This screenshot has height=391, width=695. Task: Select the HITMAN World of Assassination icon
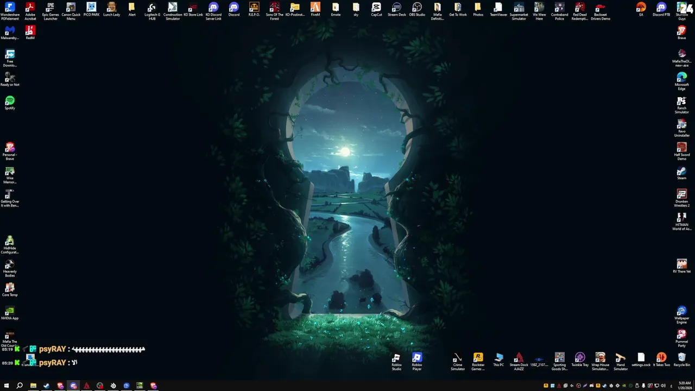click(681, 222)
